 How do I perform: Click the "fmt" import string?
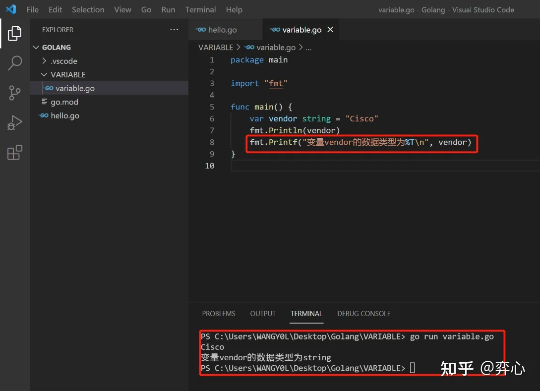click(x=276, y=83)
